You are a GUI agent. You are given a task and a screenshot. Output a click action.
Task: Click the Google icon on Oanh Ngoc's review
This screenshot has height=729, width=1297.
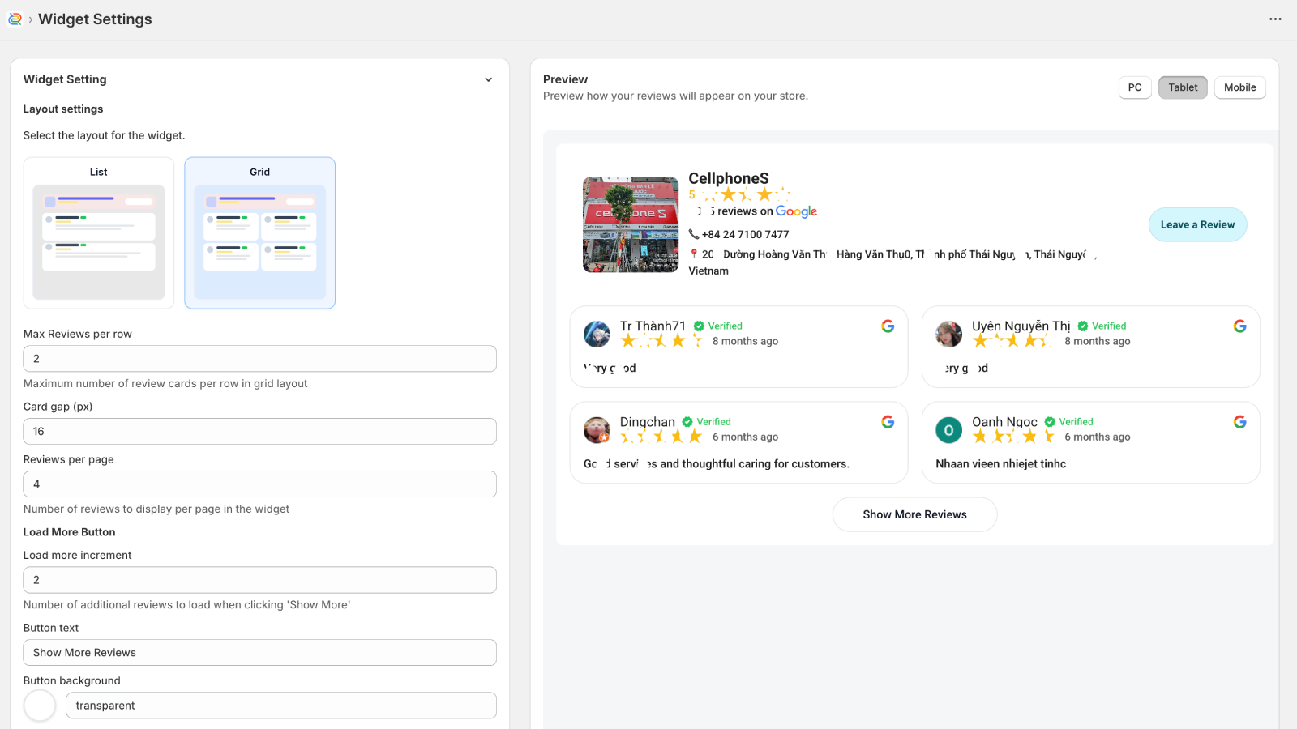tap(1240, 421)
